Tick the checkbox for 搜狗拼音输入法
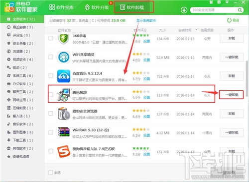This screenshot has height=182, width=249. [x=51, y=151]
